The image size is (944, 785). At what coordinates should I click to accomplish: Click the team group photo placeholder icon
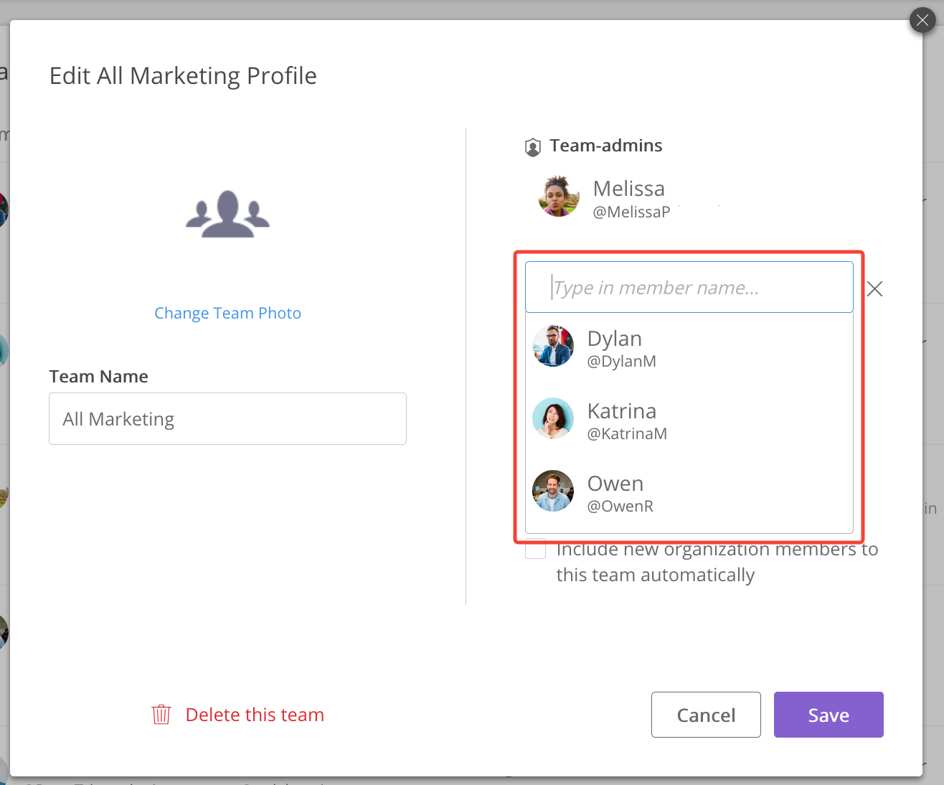tap(228, 214)
